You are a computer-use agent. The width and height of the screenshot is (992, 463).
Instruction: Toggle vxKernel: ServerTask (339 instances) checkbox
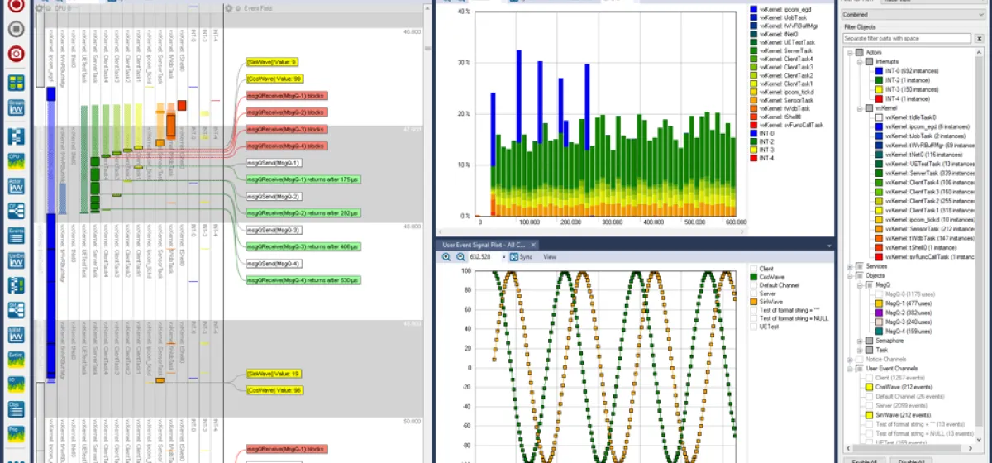click(x=879, y=173)
